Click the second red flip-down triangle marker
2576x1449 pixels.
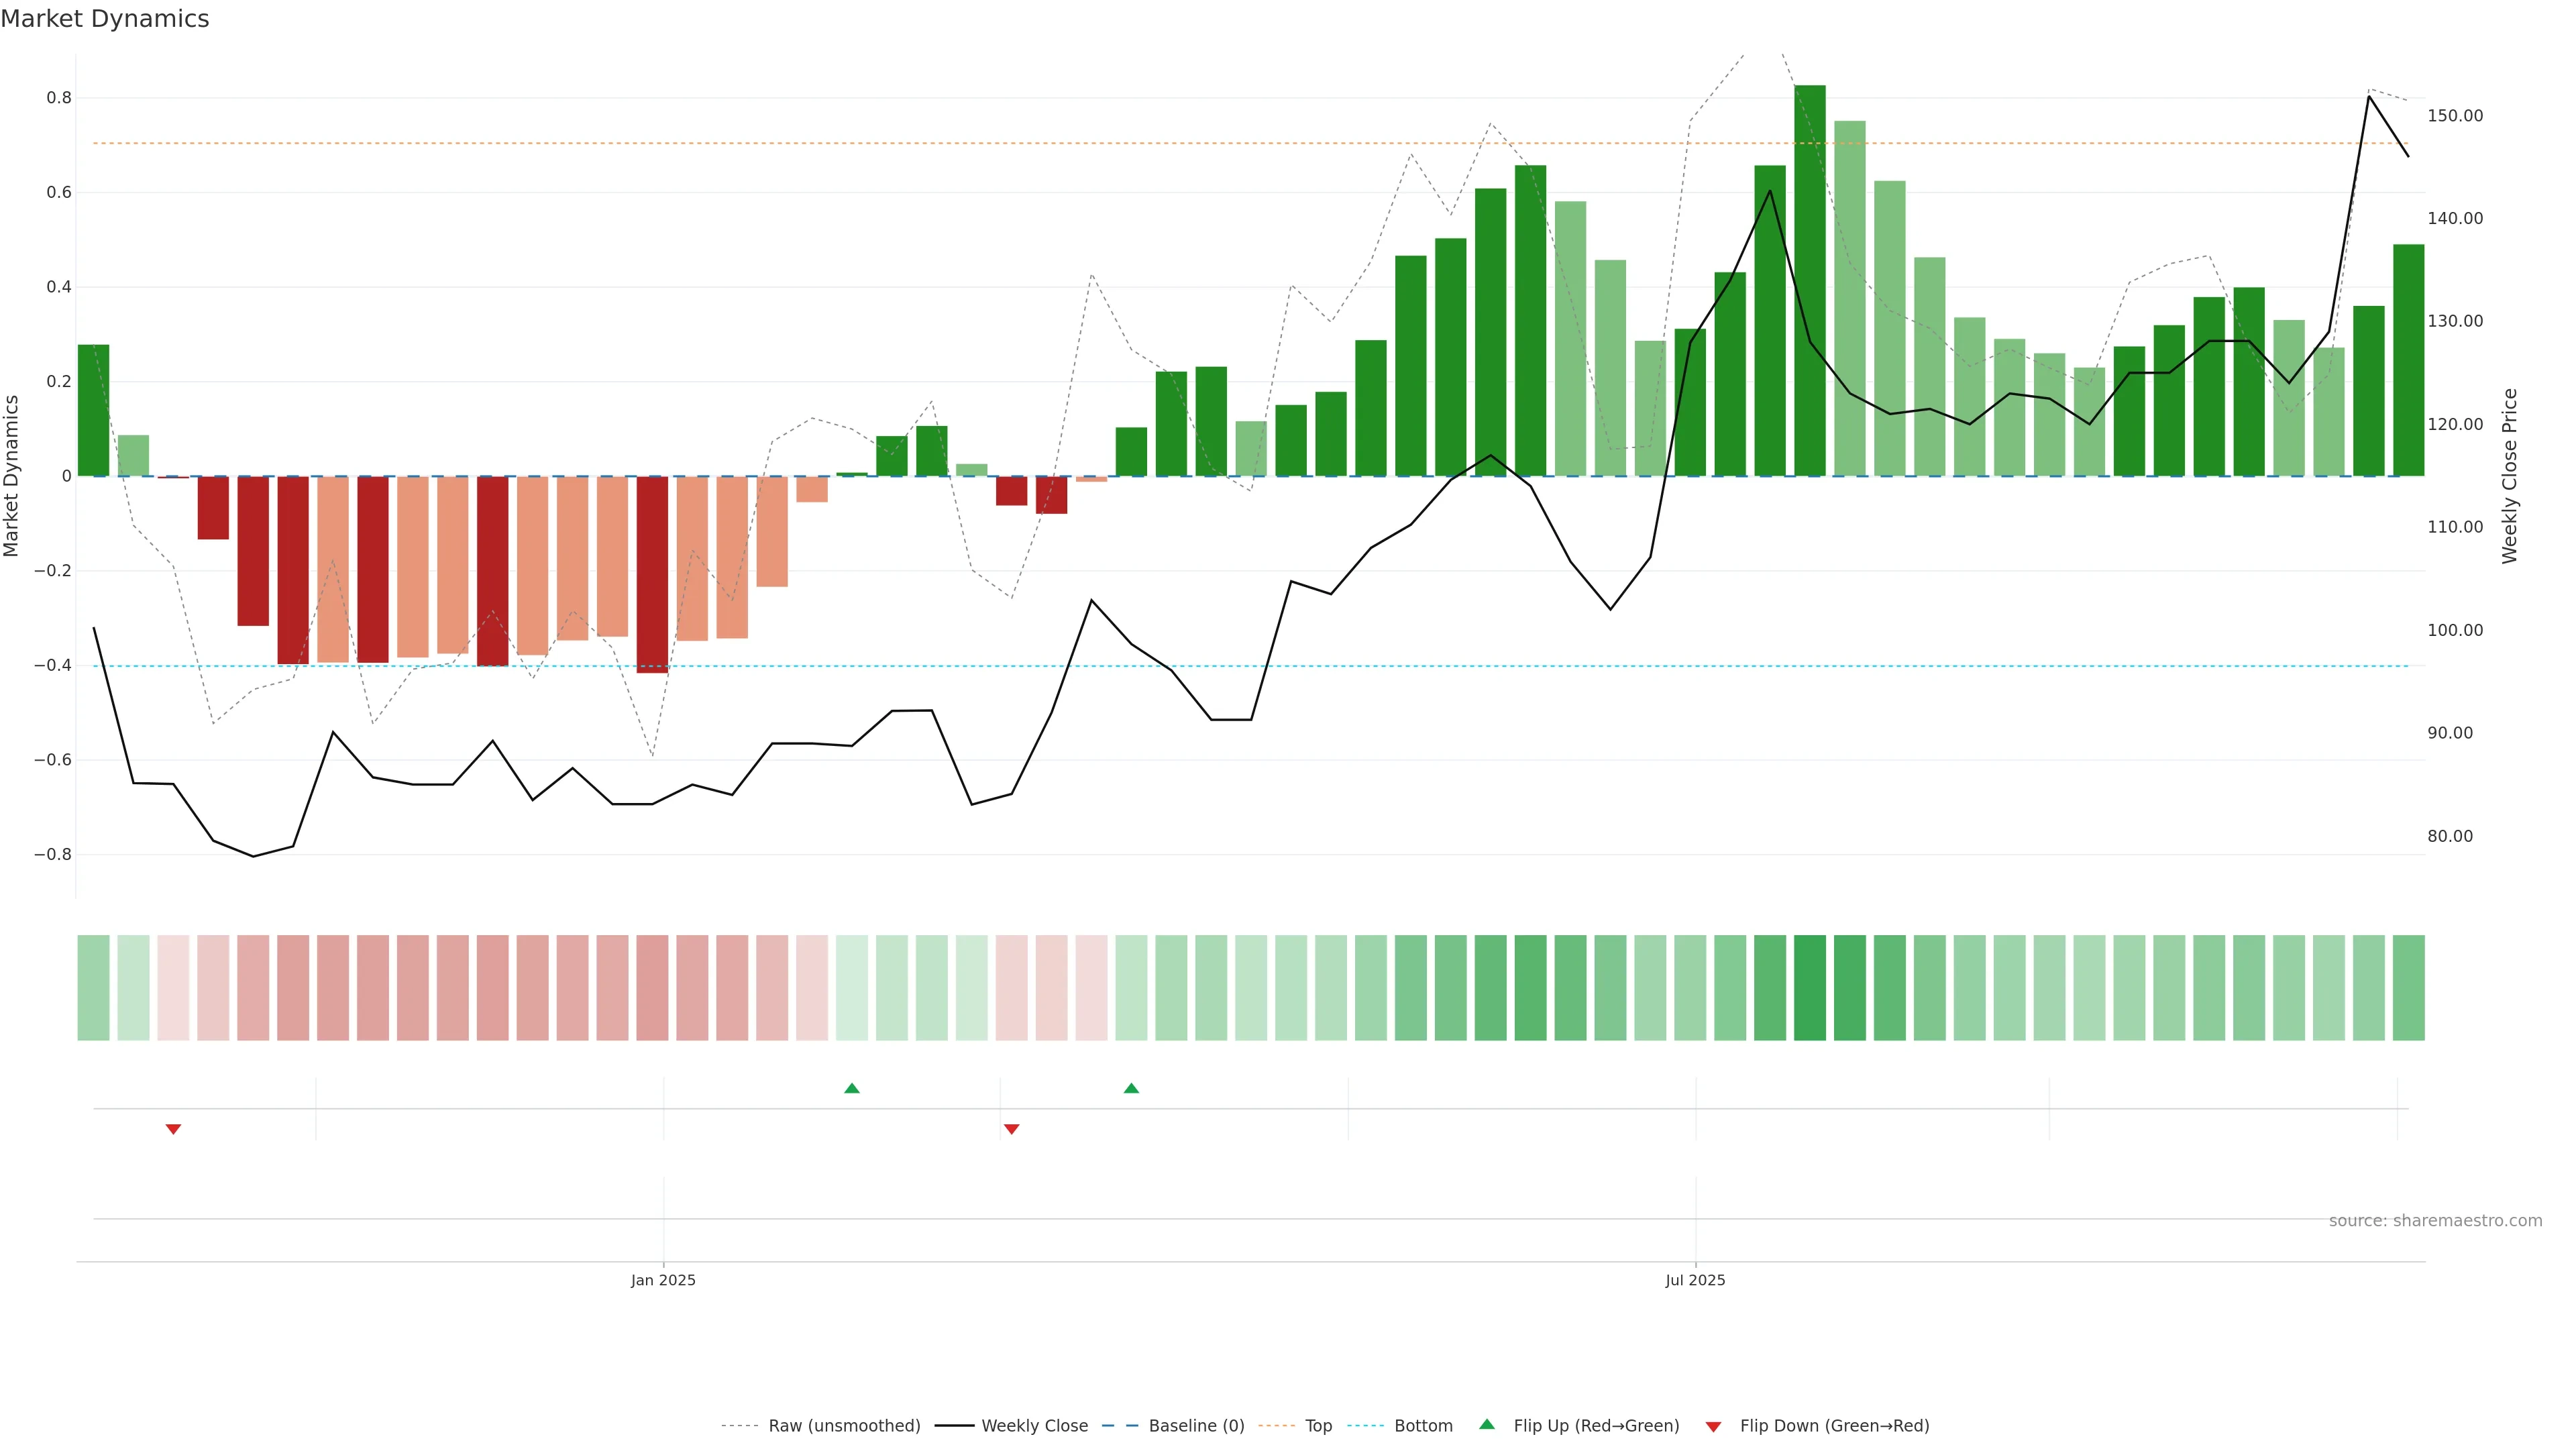(x=1011, y=1129)
